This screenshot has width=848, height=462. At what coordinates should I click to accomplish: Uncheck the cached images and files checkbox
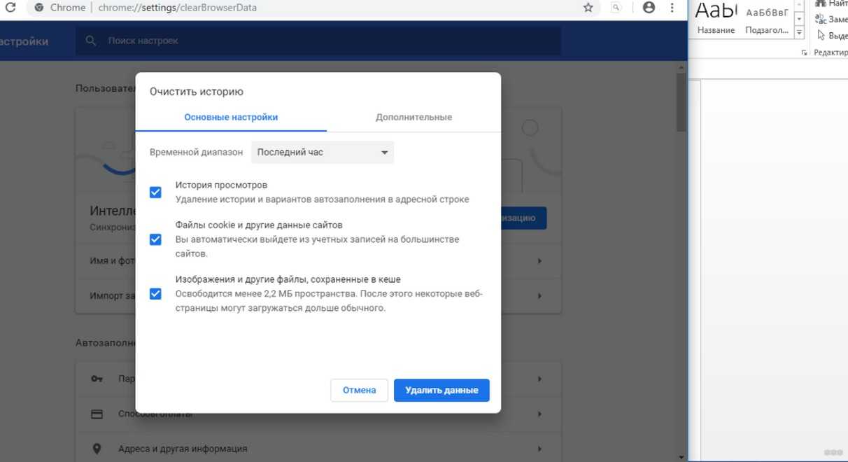[x=155, y=294]
